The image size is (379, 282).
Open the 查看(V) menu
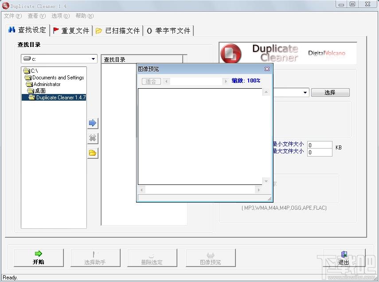36,16
